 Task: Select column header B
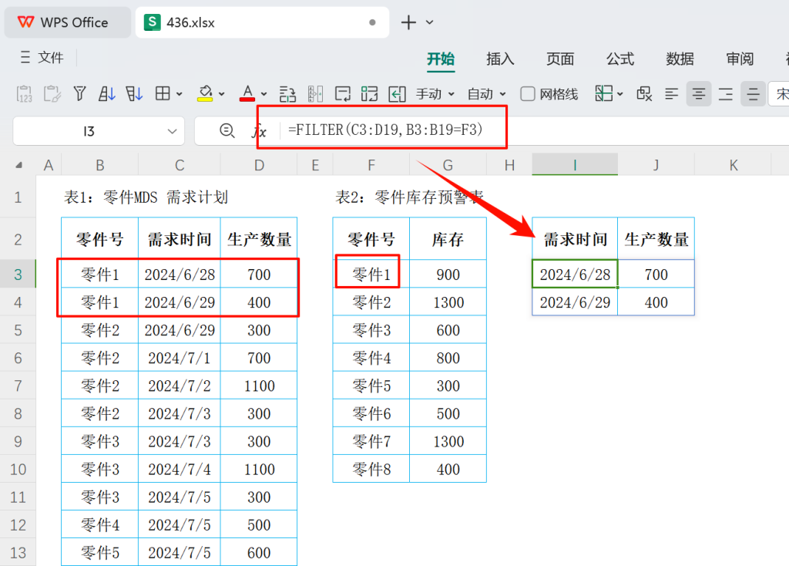(x=100, y=165)
